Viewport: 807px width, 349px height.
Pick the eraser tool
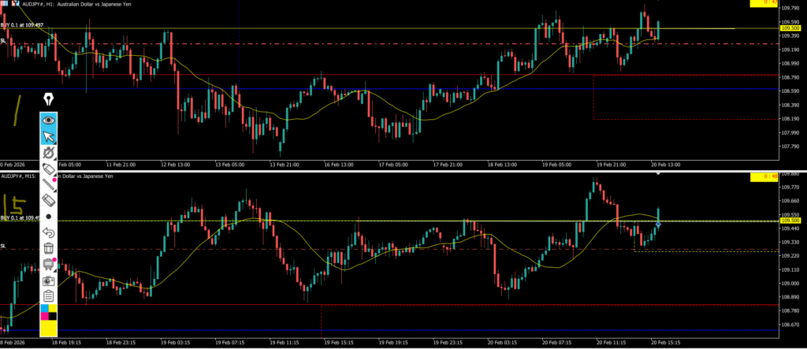[49, 202]
